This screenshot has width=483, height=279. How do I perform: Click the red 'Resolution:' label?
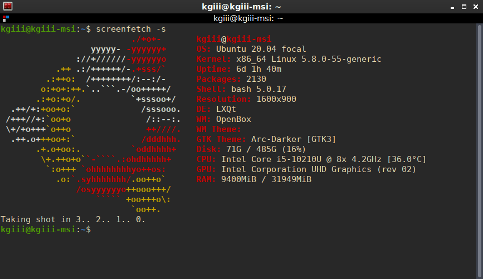224,99
